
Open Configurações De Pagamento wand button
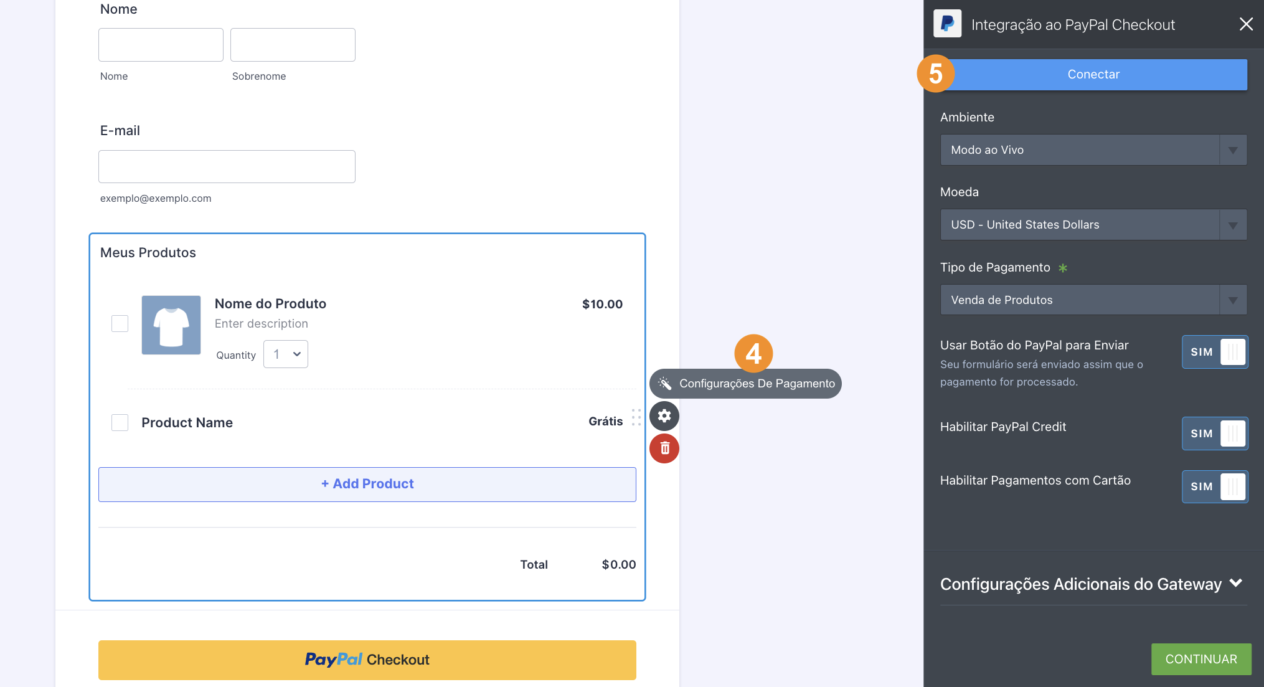tap(745, 384)
